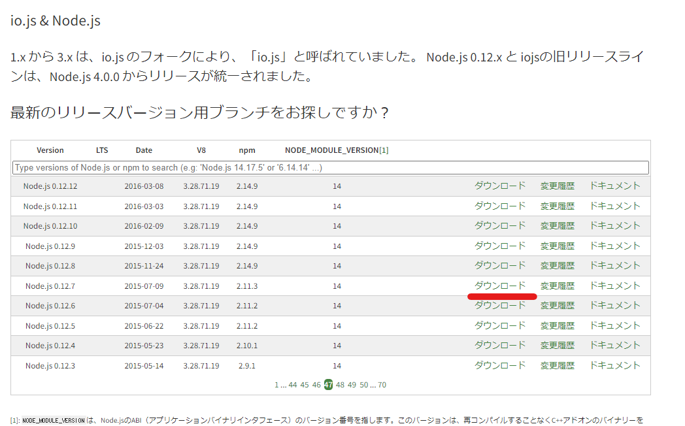Open 変更履歴 link for Node.js 0.12.3

[557, 365]
